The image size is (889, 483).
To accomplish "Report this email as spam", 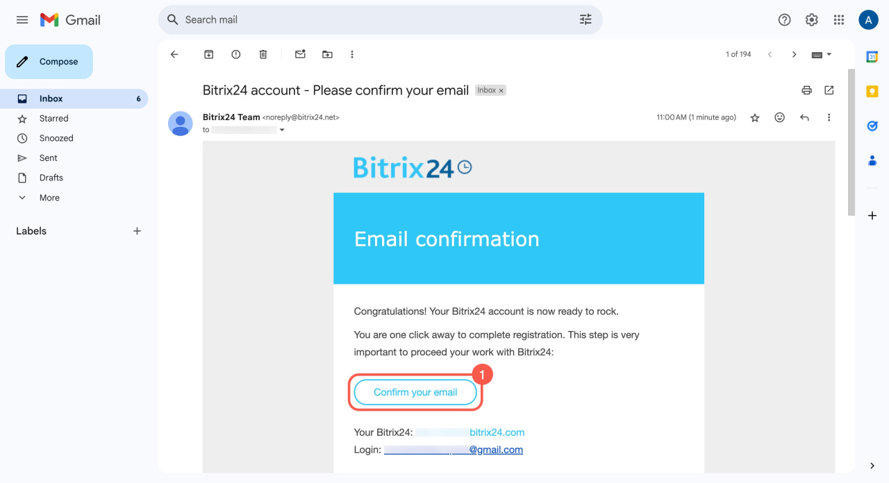I will (x=235, y=54).
